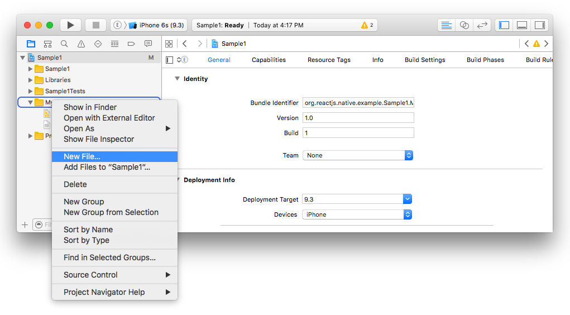Image resolution: width=570 pixels, height=315 pixels.
Task: Run the project with the Play button
Action: point(70,25)
